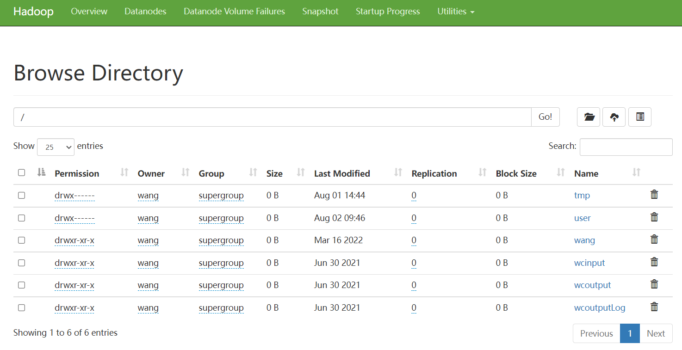
Task: Open the wang directory link
Action: point(584,240)
